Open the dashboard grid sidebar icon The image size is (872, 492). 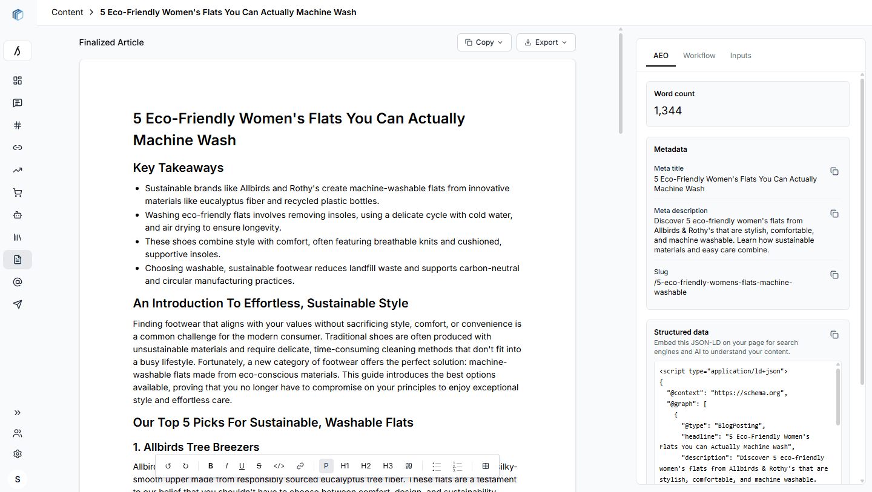click(18, 80)
